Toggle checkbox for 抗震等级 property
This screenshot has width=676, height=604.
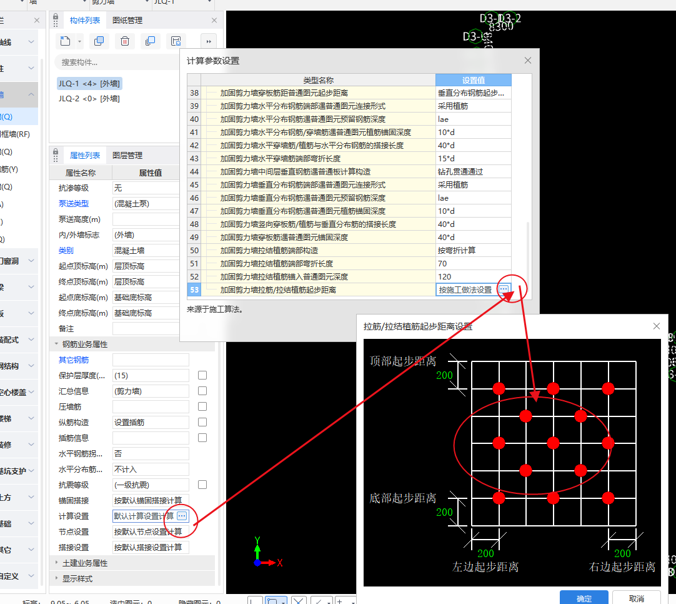pos(202,485)
